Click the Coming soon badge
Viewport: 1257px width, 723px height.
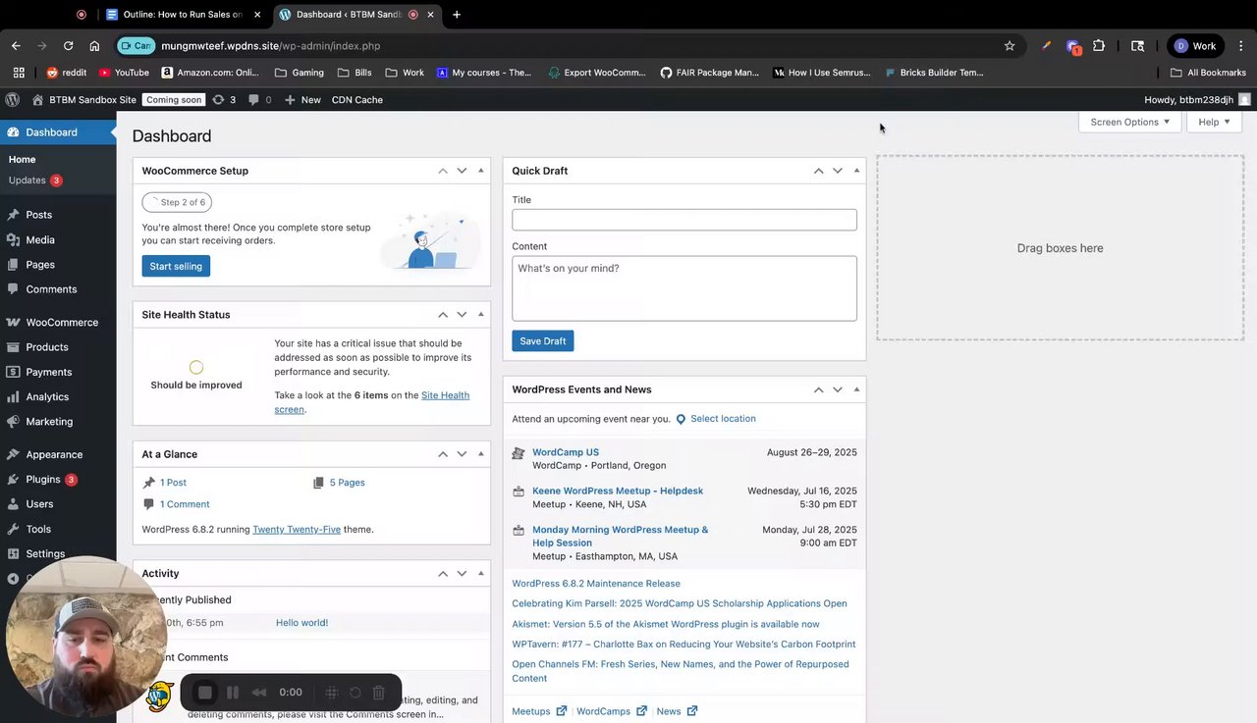click(175, 100)
